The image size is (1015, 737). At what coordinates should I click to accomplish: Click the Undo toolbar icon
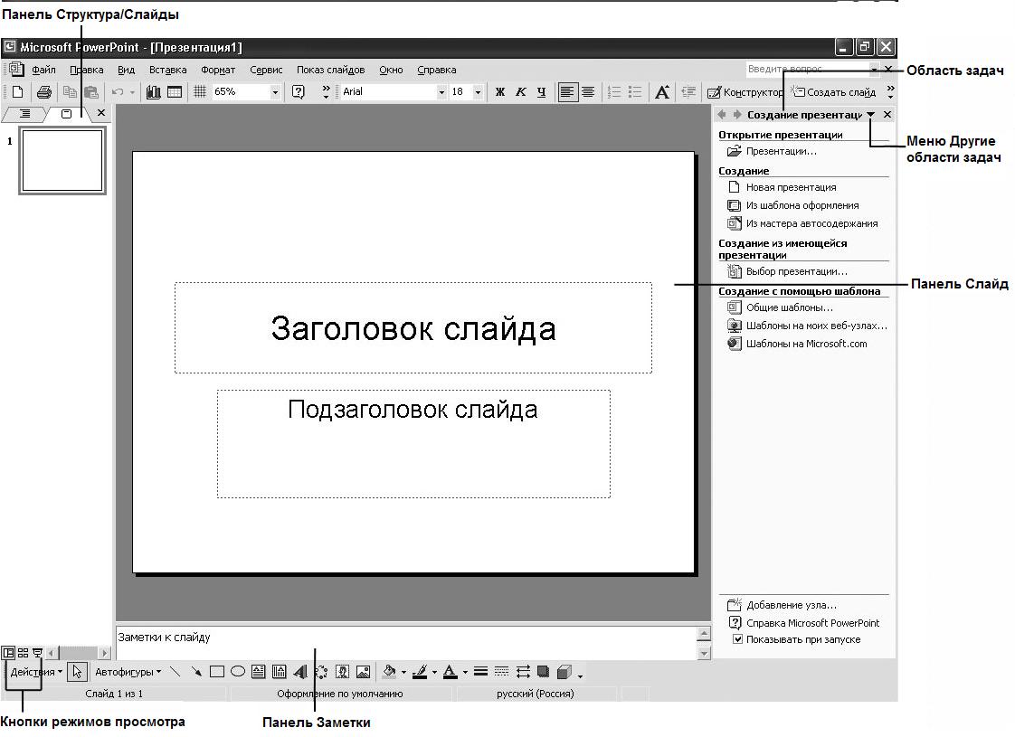pyautogui.click(x=118, y=92)
